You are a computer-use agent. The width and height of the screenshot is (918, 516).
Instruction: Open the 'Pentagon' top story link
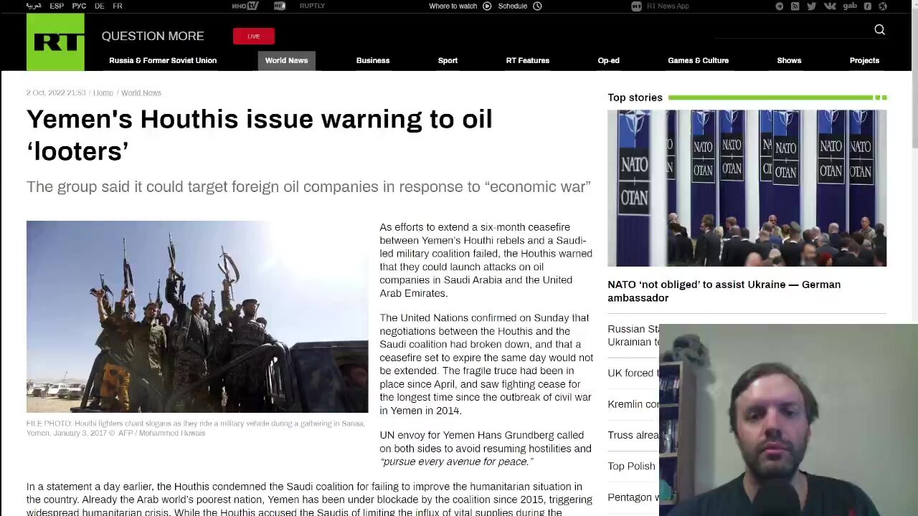(633, 497)
